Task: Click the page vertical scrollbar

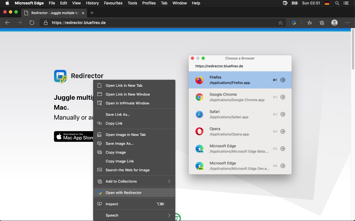Action: 353,50
